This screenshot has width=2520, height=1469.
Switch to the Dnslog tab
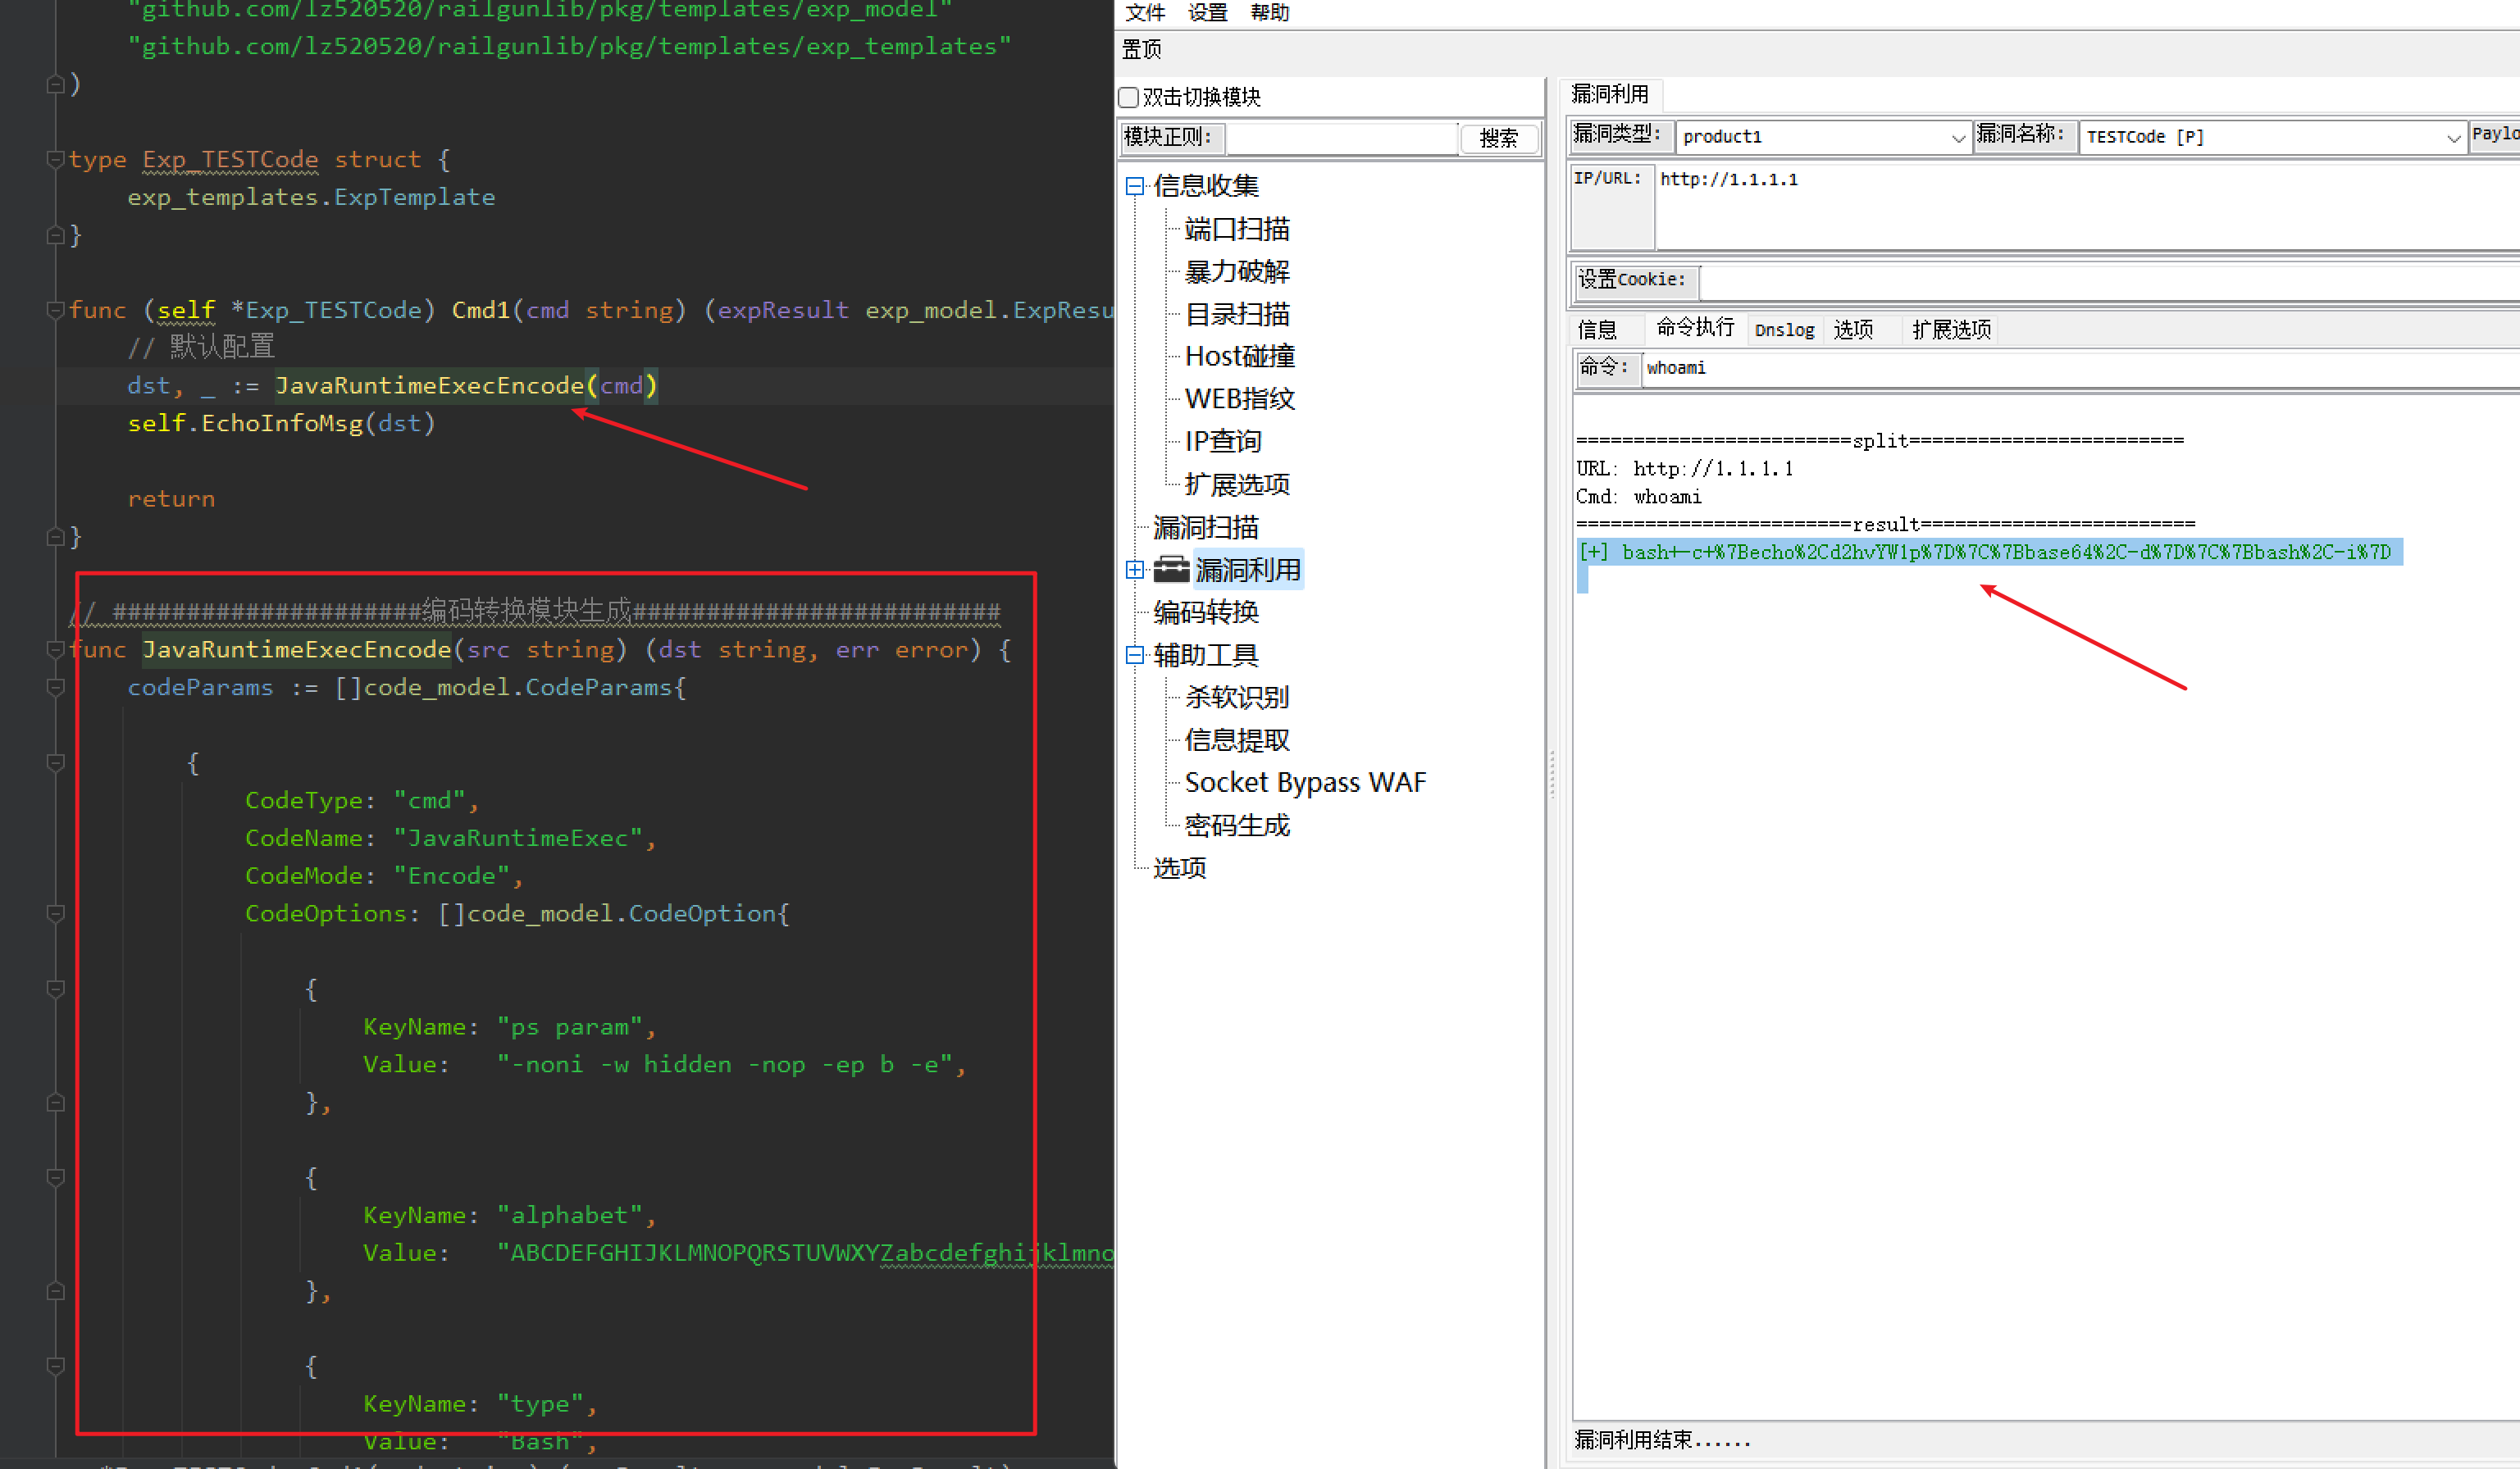click(1784, 330)
